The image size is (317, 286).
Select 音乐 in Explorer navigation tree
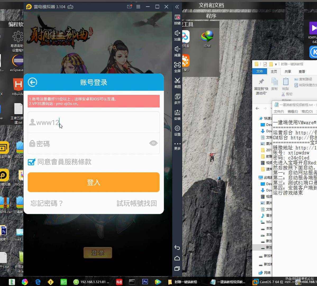pos(267,215)
